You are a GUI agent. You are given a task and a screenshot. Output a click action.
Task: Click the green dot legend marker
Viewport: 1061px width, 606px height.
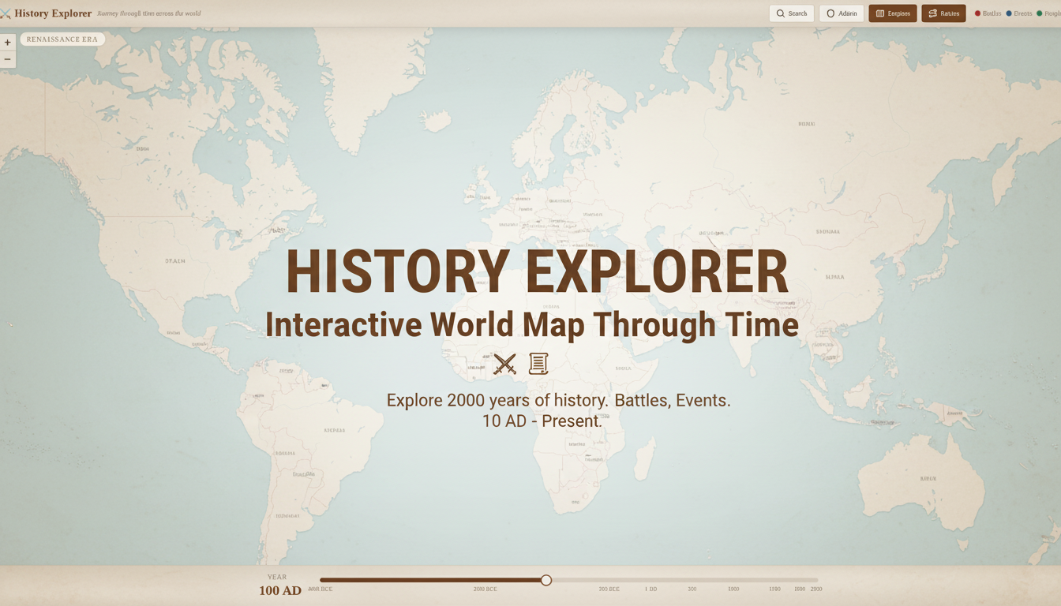click(1040, 13)
